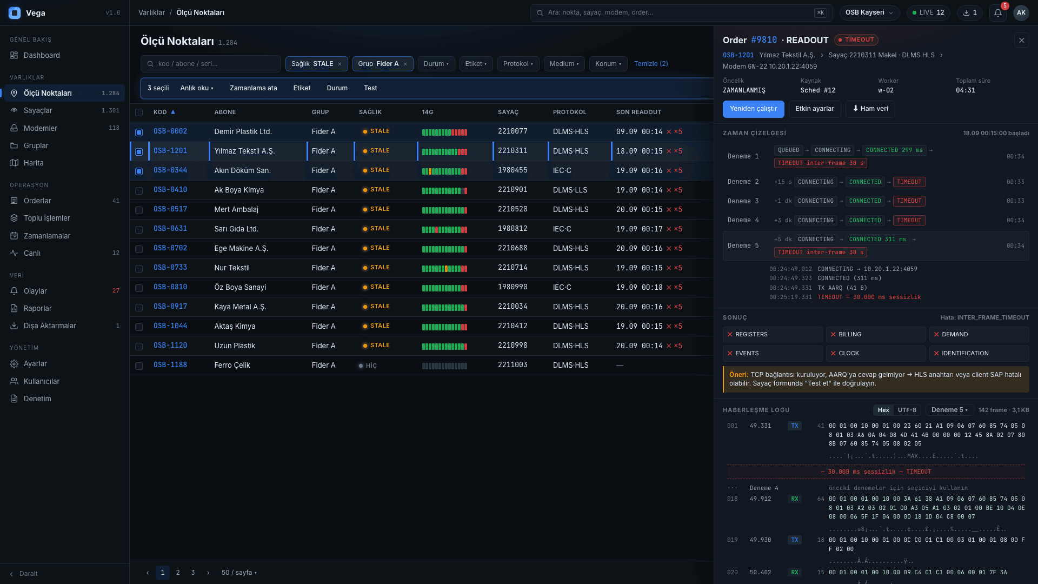Open the notifications bell icon
This screenshot has height=584, width=1038.
pyautogui.click(x=997, y=12)
